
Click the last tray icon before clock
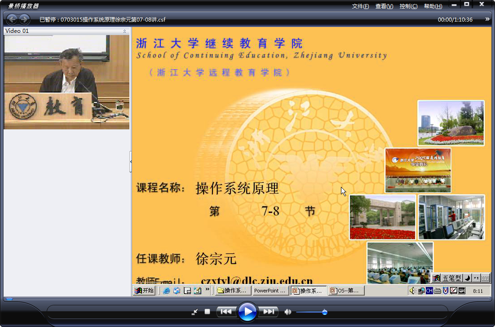(x=462, y=291)
